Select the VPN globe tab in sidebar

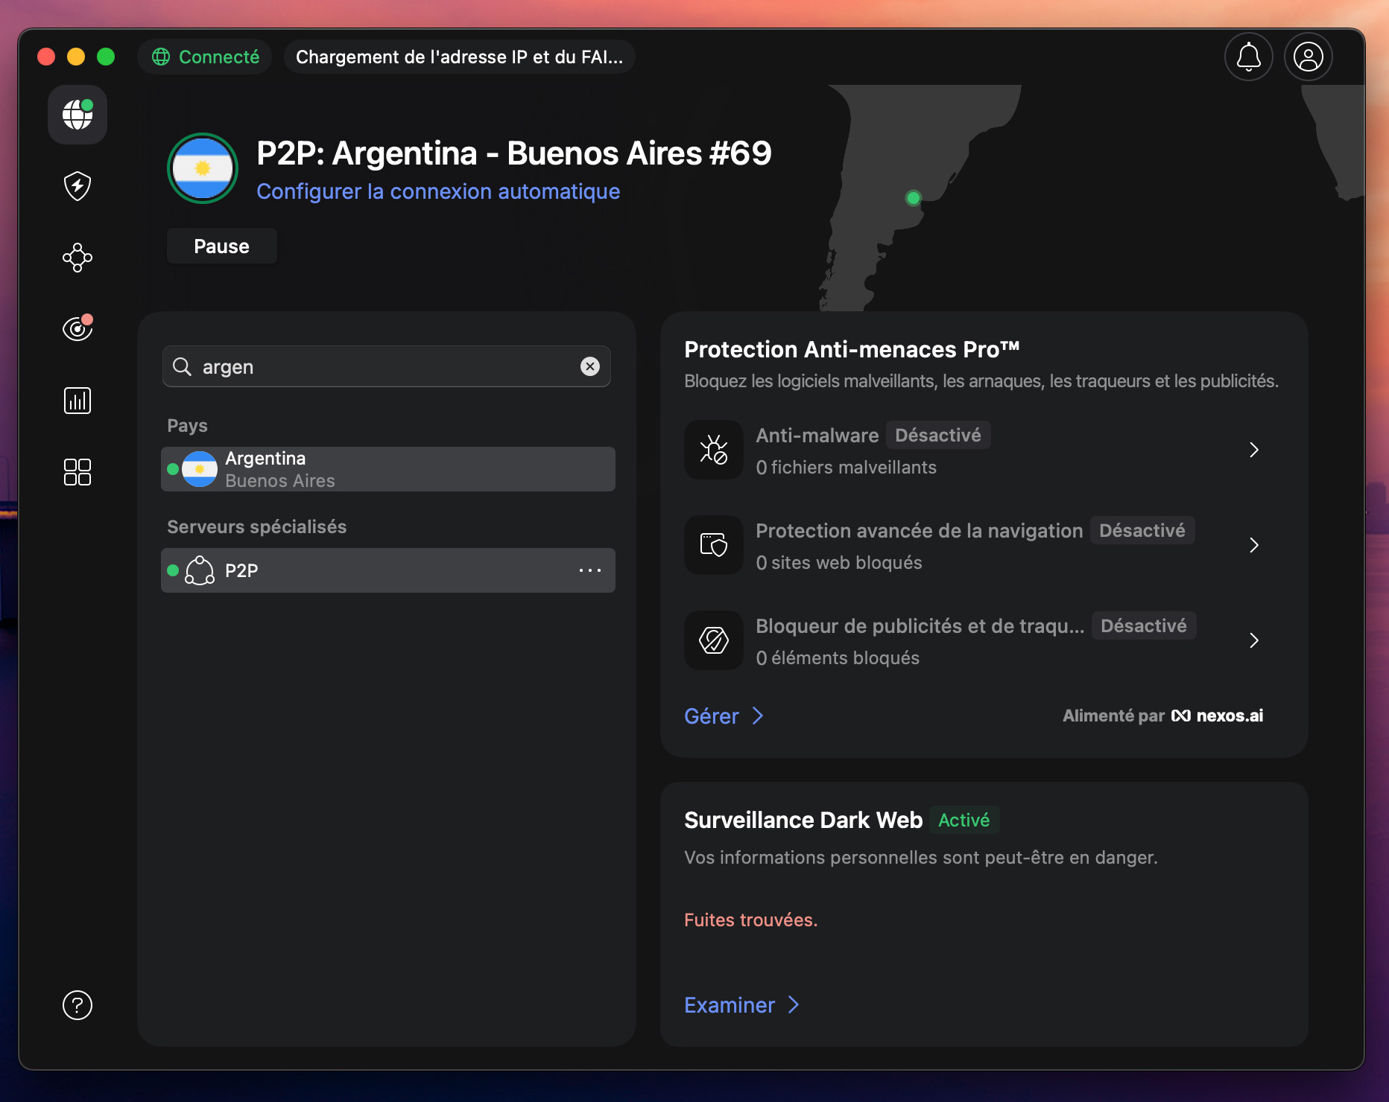pos(77,115)
